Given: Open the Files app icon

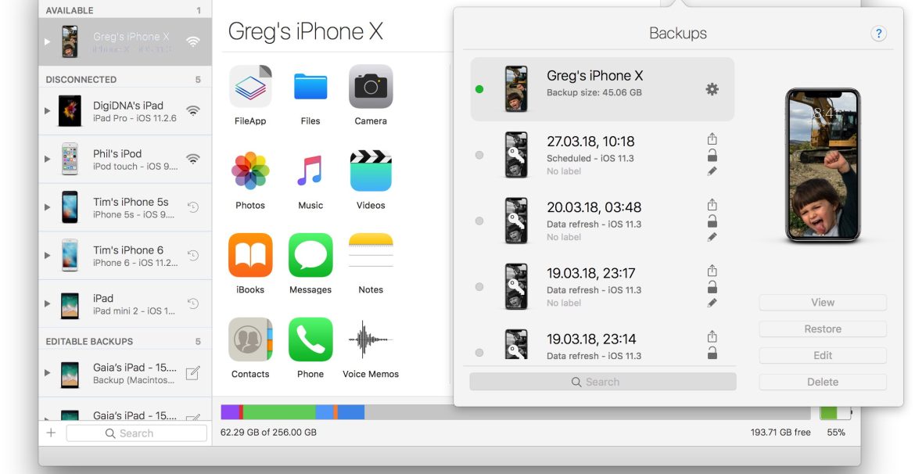Looking at the screenshot, I should point(310,86).
